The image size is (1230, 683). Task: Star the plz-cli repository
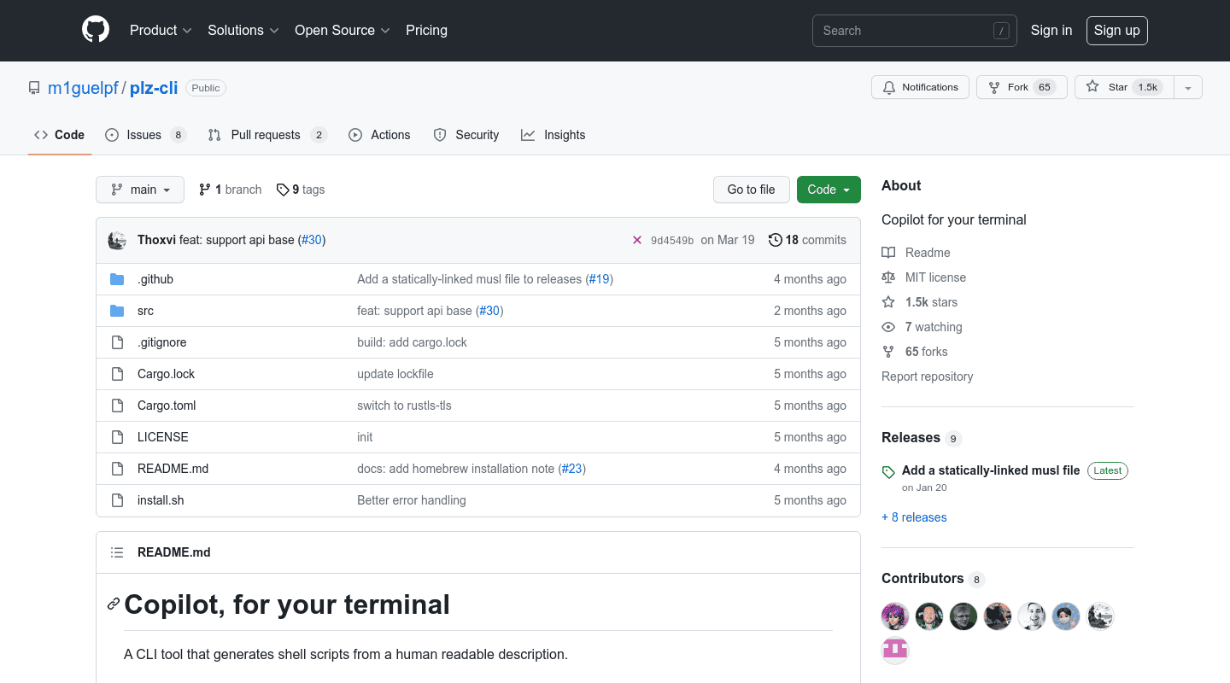1124,87
